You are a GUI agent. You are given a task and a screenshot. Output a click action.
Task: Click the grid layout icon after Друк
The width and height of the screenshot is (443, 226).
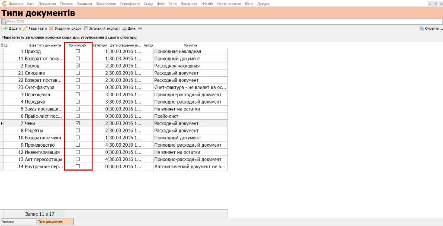coord(140,28)
